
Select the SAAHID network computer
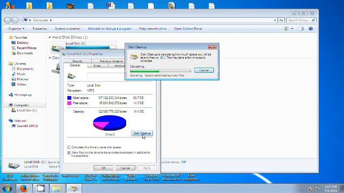[27, 126]
